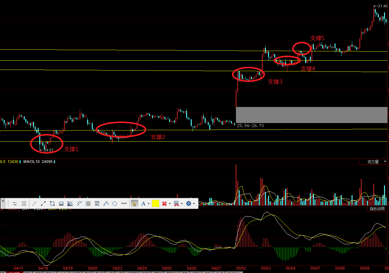Screen dimensions: 389x273
Task: Select the straight line drawing tool
Action: pos(34,203)
